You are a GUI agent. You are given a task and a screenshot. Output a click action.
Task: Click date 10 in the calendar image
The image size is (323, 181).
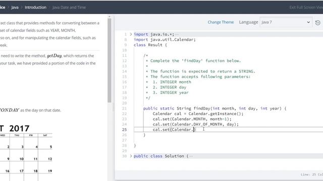point(22,159)
